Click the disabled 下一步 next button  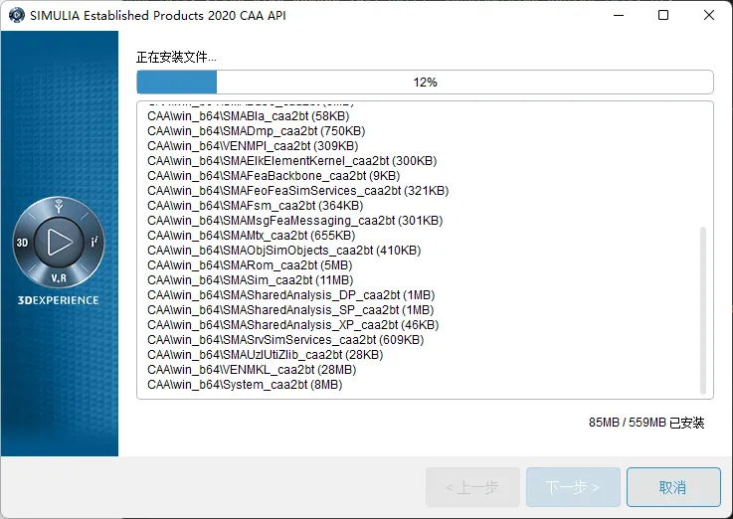[573, 487]
